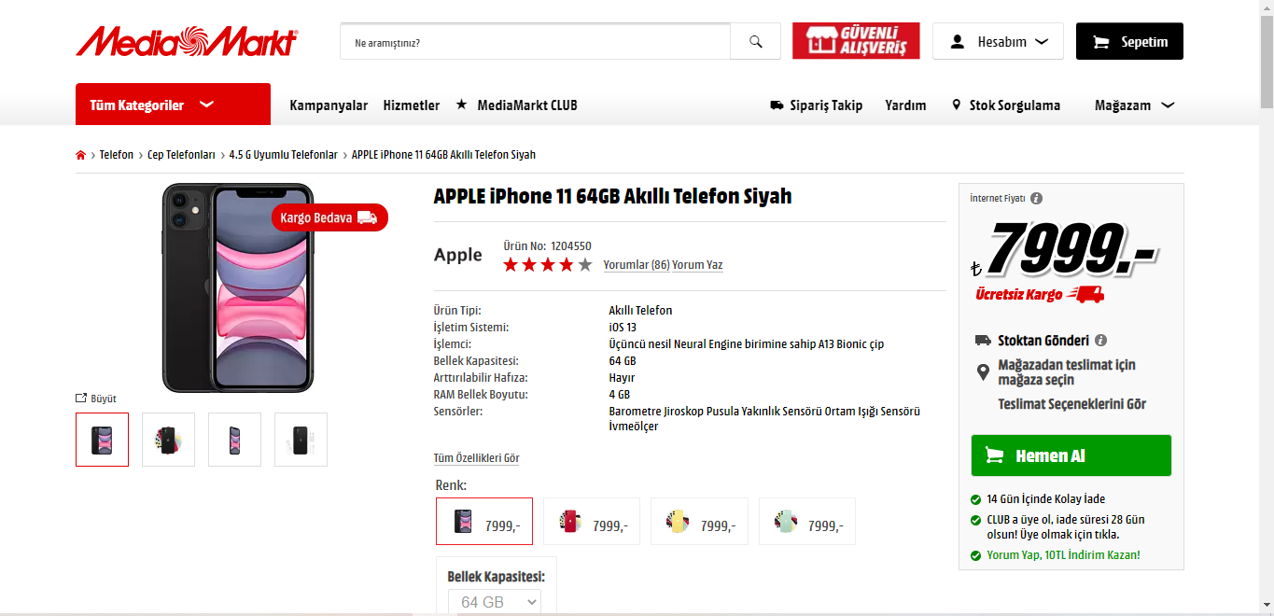Select the black color variant box
Image resolution: width=1274 pixels, height=616 pixels.
tap(484, 522)
